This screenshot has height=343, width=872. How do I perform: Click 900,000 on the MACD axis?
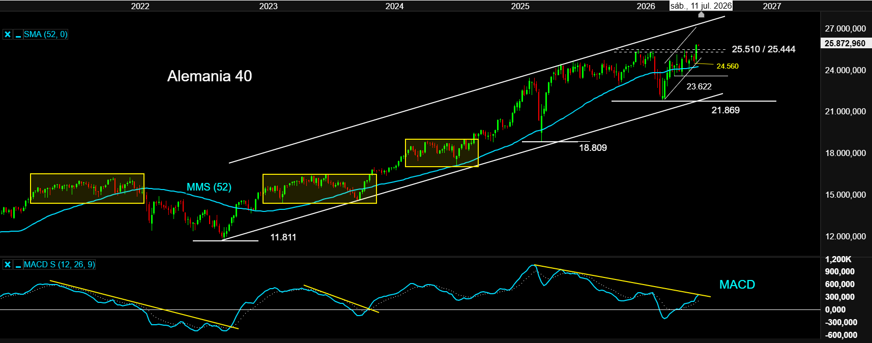tap(839, 272)
